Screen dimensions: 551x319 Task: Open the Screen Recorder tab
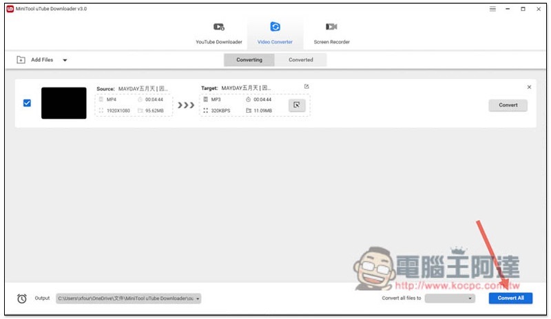pyautogui.click(x=331, y=33)
